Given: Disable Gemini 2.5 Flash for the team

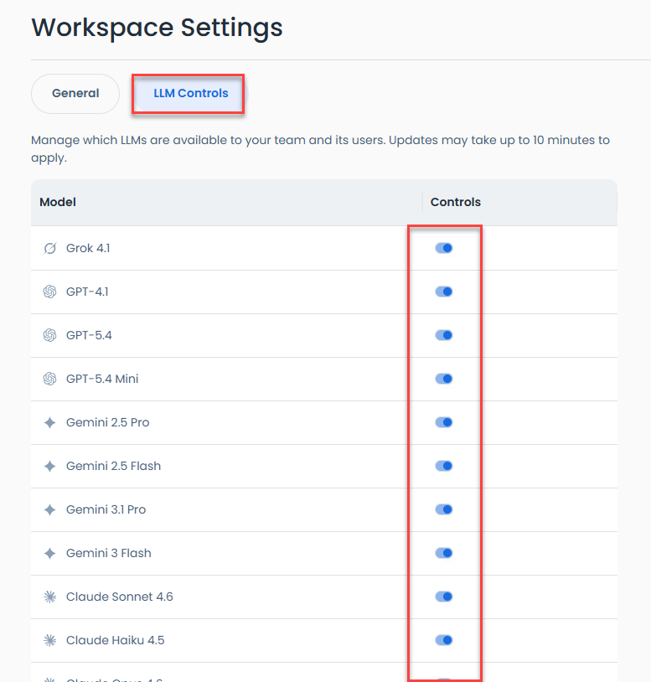Looking at the screenshot, I should (x=444, y=465).
